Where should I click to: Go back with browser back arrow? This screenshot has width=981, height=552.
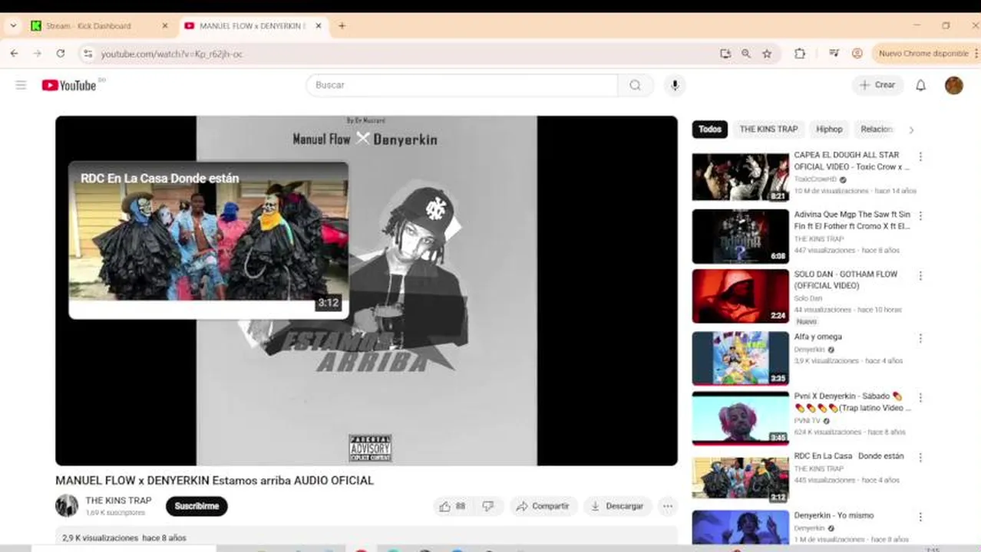(14, 54)
